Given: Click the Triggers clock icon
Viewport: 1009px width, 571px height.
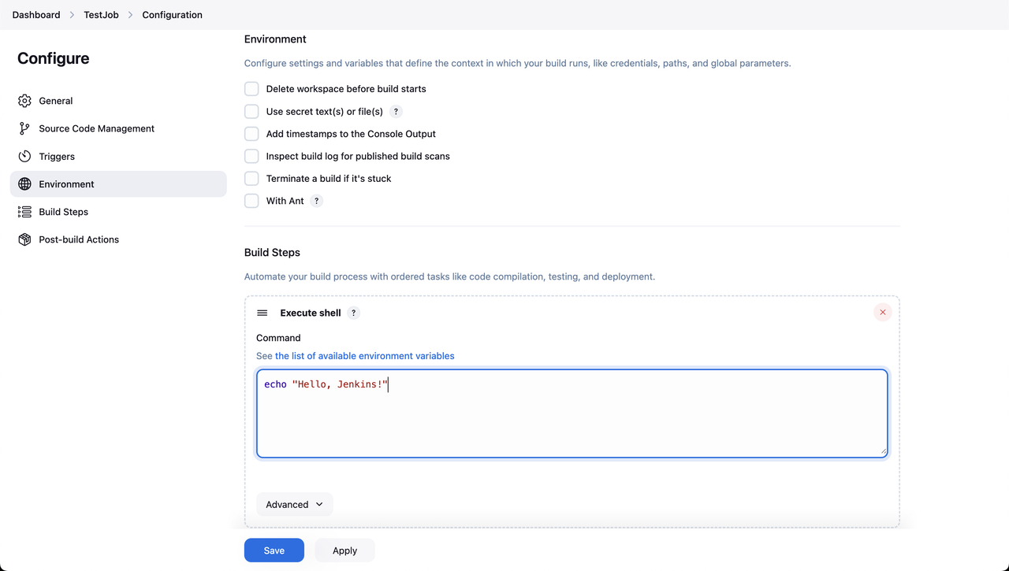Looking at the screenshot, I should click(x=24, y=156).
